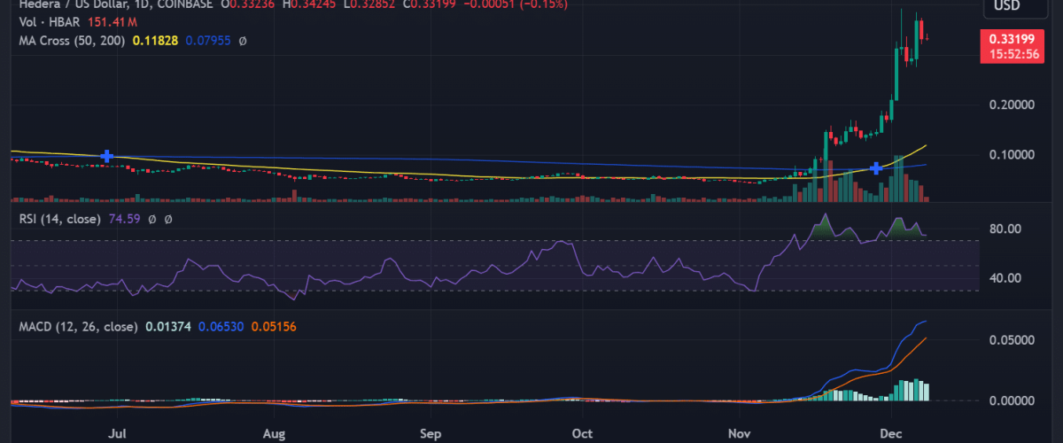
Task: Click the 0.20000 price scale label
Action: pyautogui.click(x=1013, y=104)
